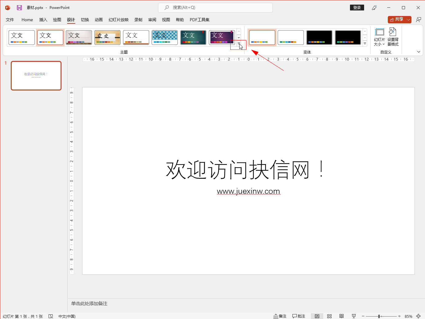
Task: Move variants gallery down one row
Action: [x=365, y=38]
